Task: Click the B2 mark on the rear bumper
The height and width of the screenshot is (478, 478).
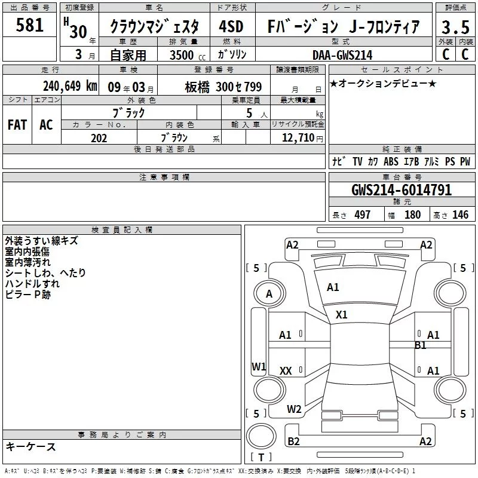Action: 293,441
